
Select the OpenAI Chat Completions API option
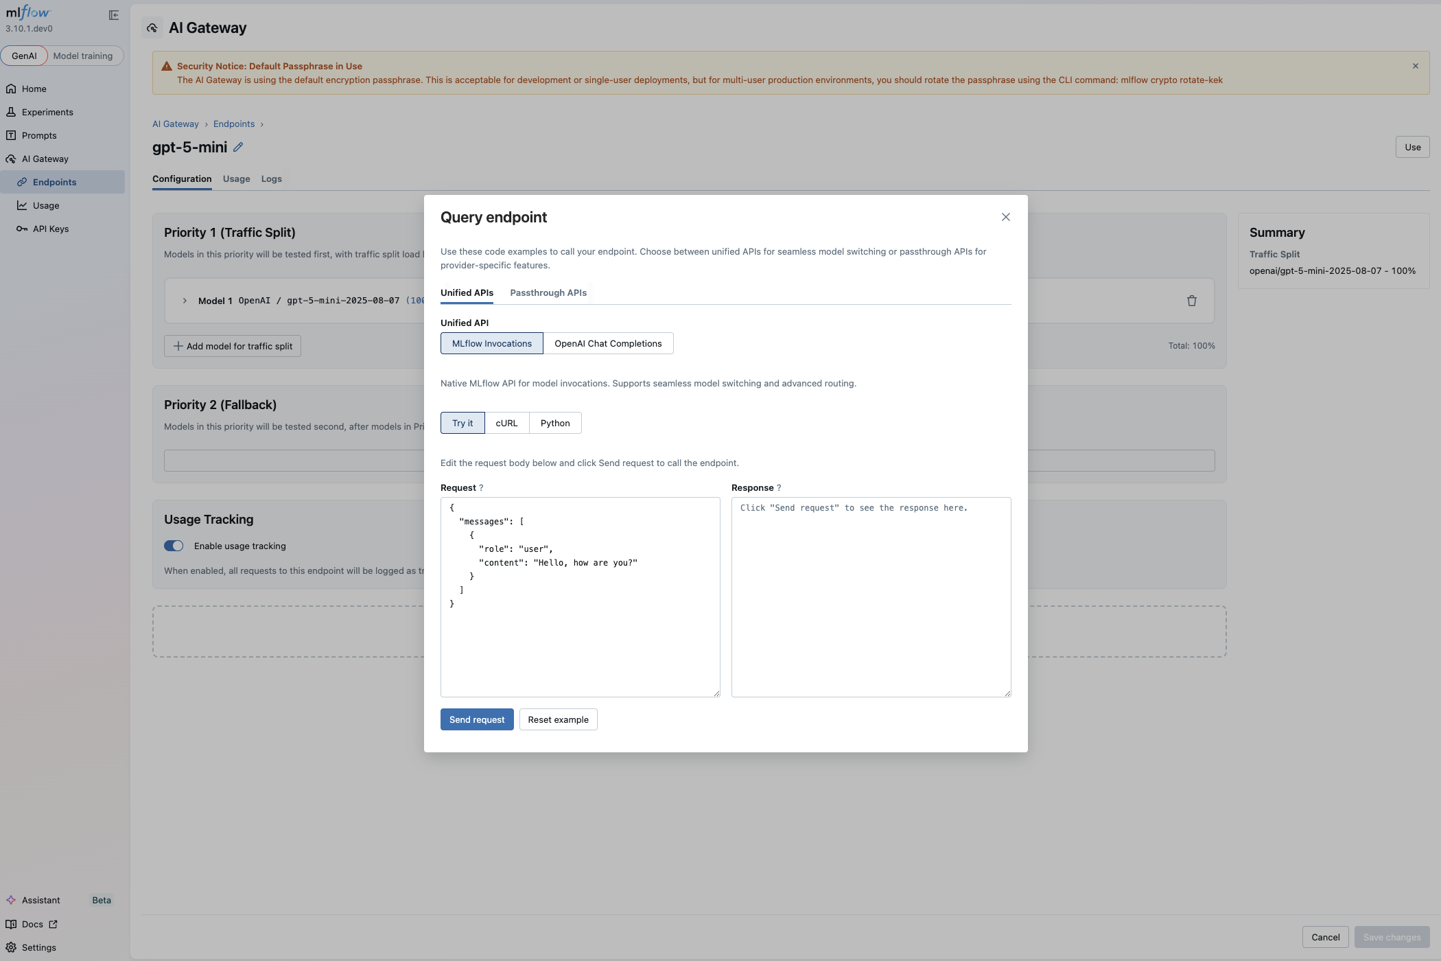tap(608, 343)
